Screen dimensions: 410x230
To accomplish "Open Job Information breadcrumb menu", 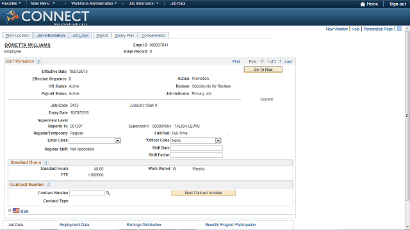I will [x=143, y=3].
